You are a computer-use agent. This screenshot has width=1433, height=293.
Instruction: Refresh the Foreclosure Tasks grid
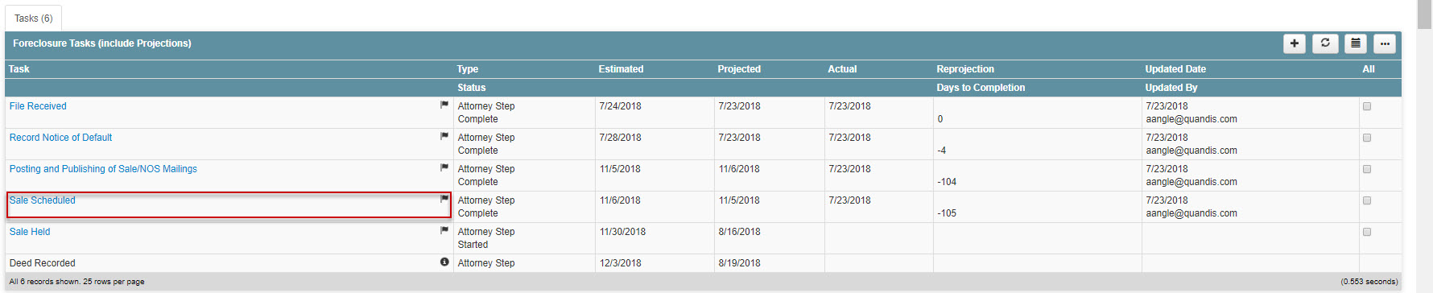[1325, 43]
